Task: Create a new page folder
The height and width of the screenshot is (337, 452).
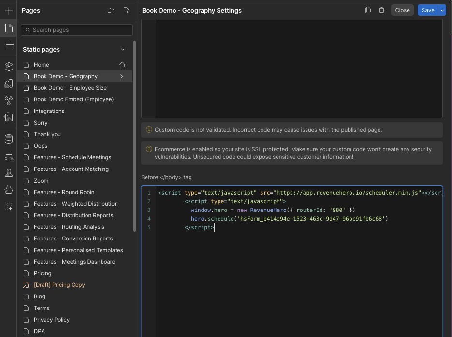Action: click(x=111, y=10)
